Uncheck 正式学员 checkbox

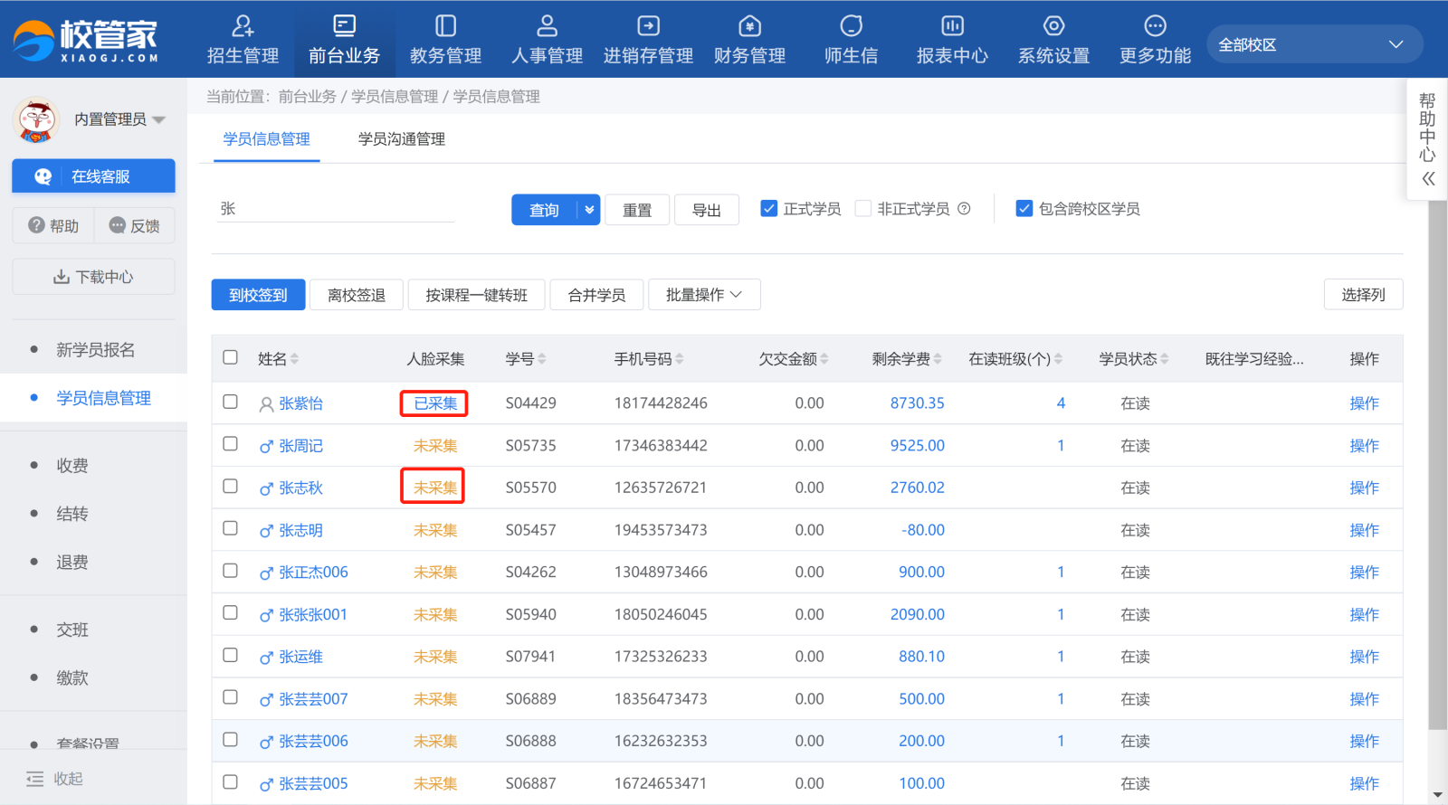(769, 209)
